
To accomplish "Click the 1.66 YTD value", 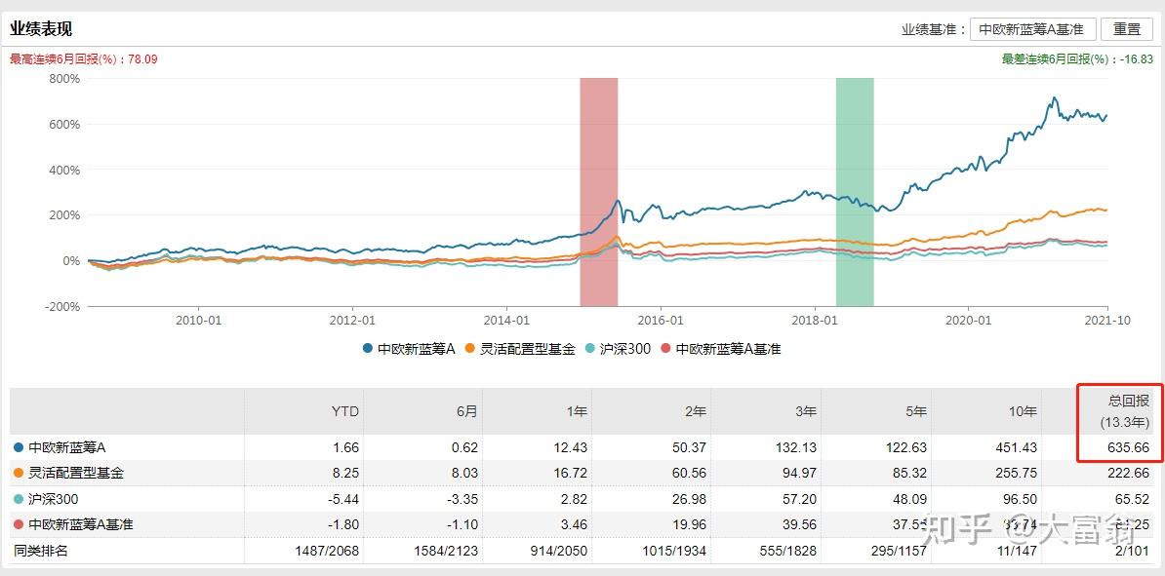I will (x=346, y=447).
